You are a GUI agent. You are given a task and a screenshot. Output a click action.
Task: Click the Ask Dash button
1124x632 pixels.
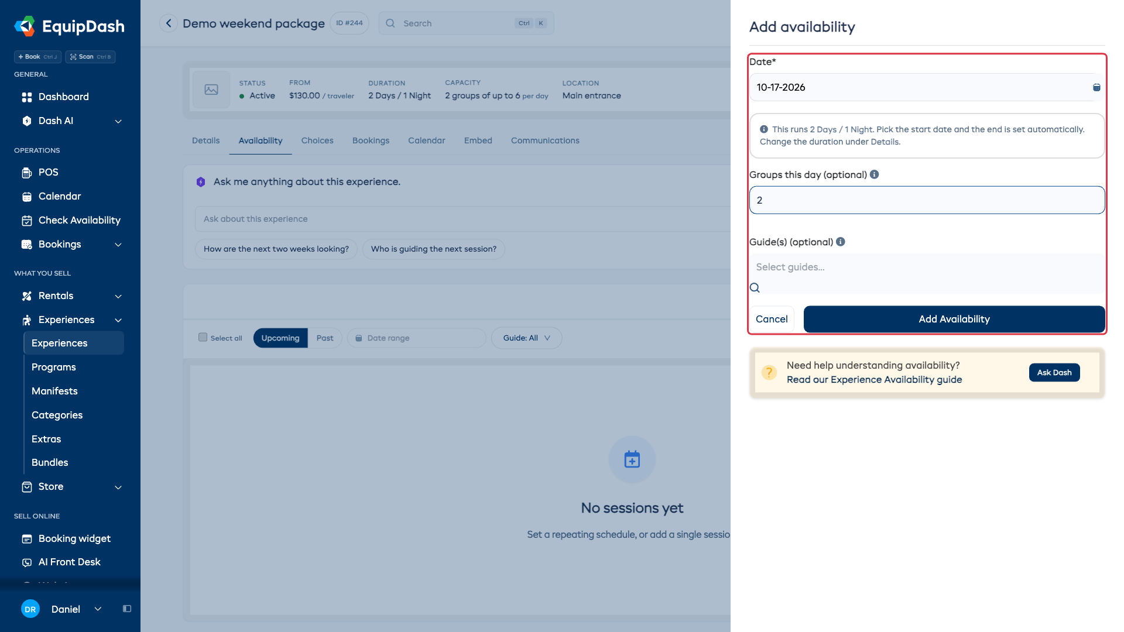tap(1054, 372)
